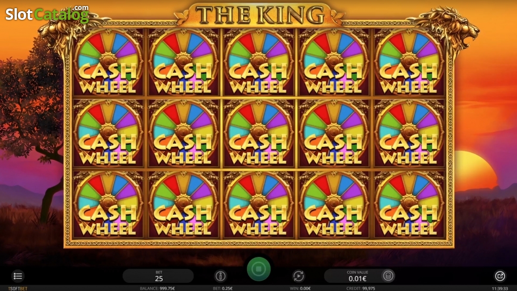This screenshot has height=291, width=517.
Task: Click the iSoftBet logo
Action: (18, 288)
